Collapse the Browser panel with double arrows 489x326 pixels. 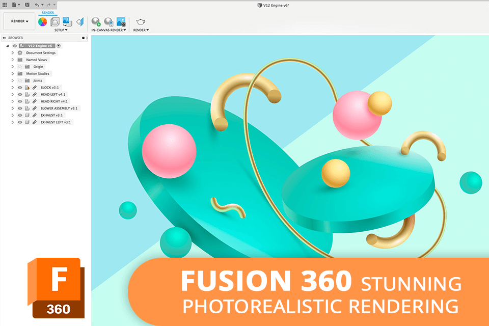click(4, 38)
